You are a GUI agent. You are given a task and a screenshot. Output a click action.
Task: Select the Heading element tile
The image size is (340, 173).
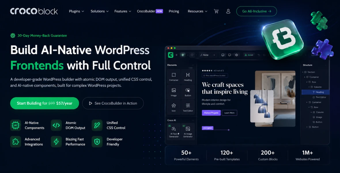tap(188, 76)
